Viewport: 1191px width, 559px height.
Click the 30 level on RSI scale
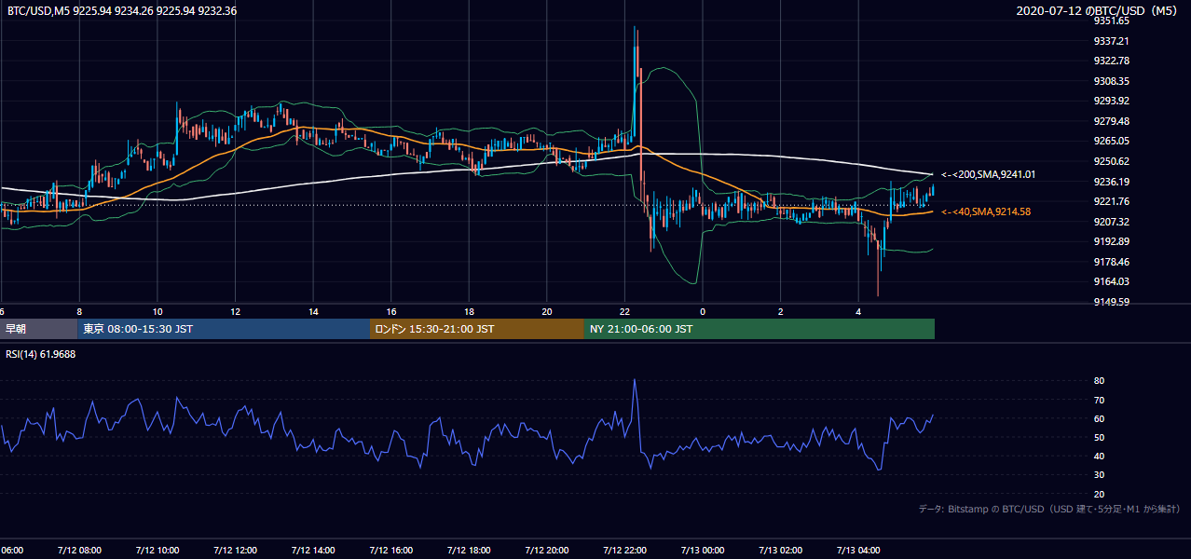[x=1099, y=475]
